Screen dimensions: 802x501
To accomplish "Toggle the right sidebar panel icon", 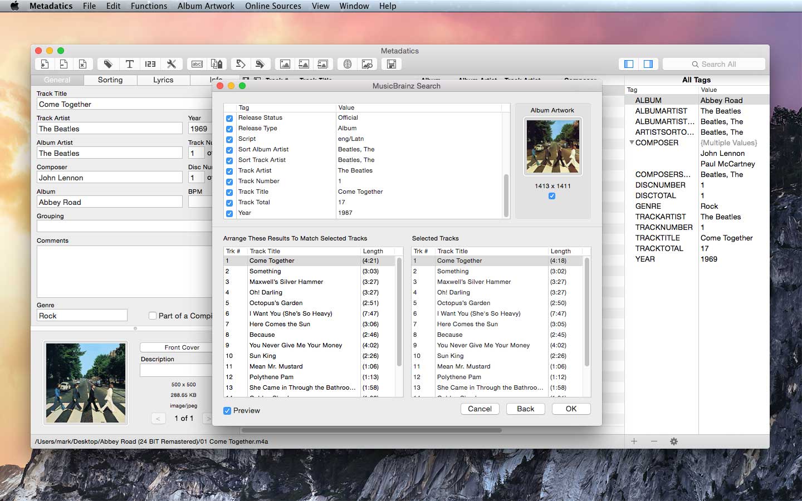I will [648, 64].
